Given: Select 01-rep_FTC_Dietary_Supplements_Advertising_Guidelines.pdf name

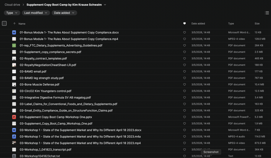Looking at the screenshot, I should [x=61, y=45].
